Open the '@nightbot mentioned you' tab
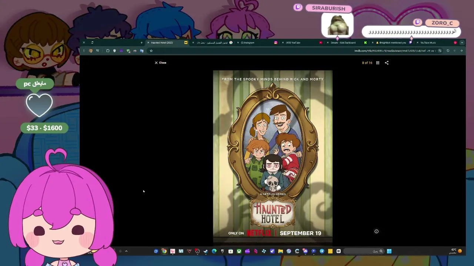This screenshot has width=474, height=266. [393, 42]
